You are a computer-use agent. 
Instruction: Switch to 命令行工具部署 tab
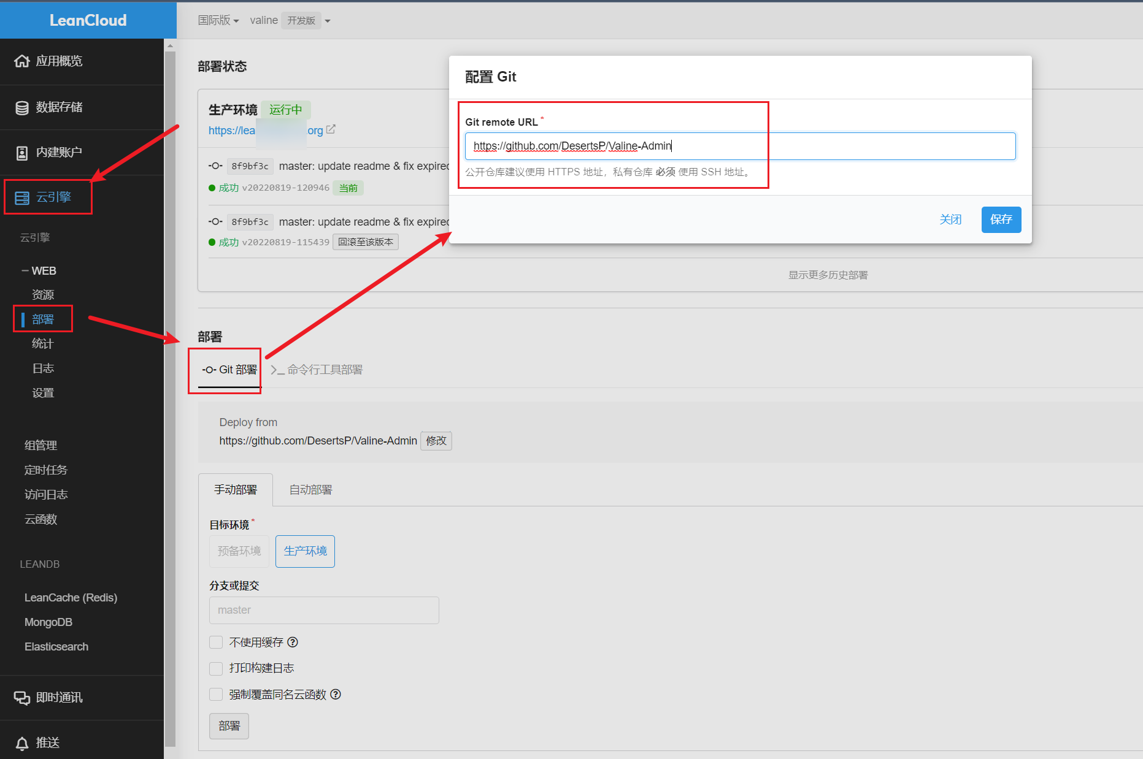pos(317,370)
